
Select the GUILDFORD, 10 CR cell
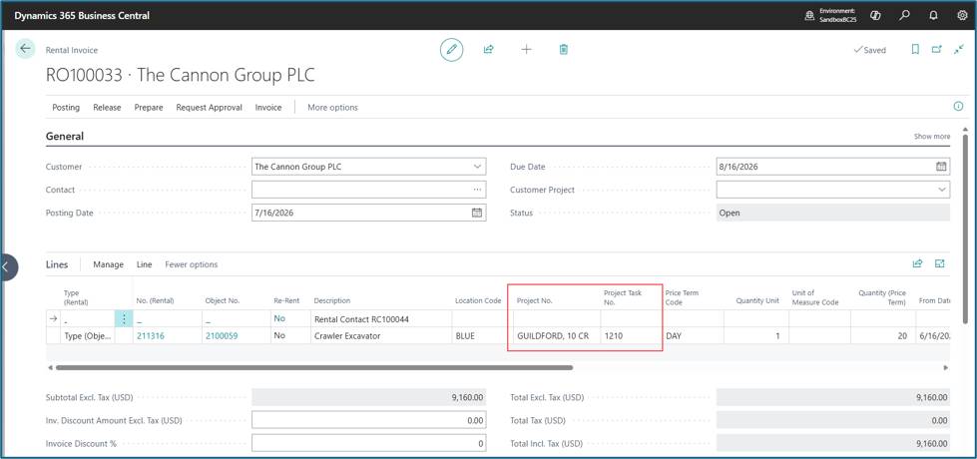coord(557,335)
